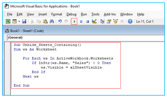This screenshot has width=167, height=98.
Task: Click the For Each ws In ActiveWorkbook.Worksheets line
Action: (68, 58)
